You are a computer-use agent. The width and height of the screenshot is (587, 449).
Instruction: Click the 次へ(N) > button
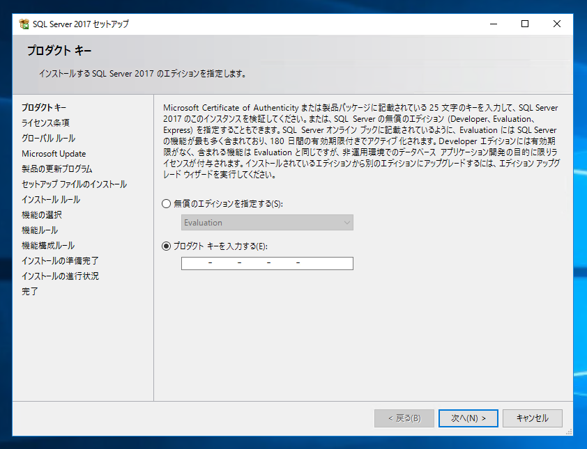tap(468, 418)
